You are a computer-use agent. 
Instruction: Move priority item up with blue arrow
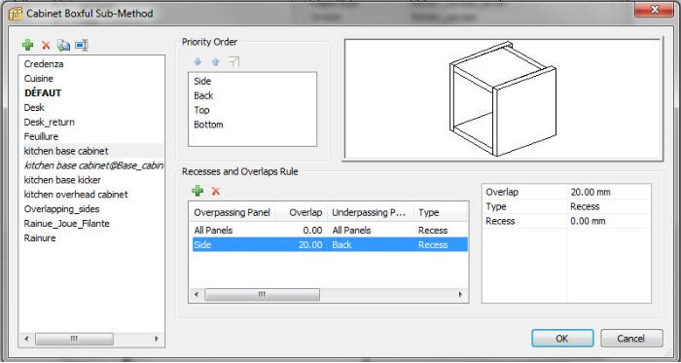[x=215, y=62]
